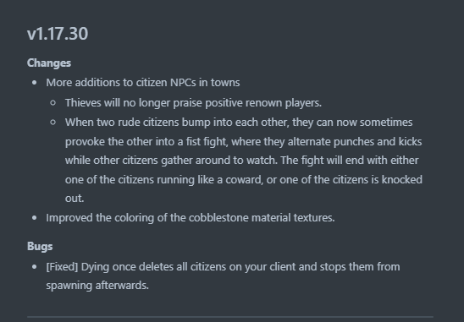Click the "provoke the other into a fist fight" line
Image resolution: width=464 pixels, height=322 pixels.
coord(244,141)
